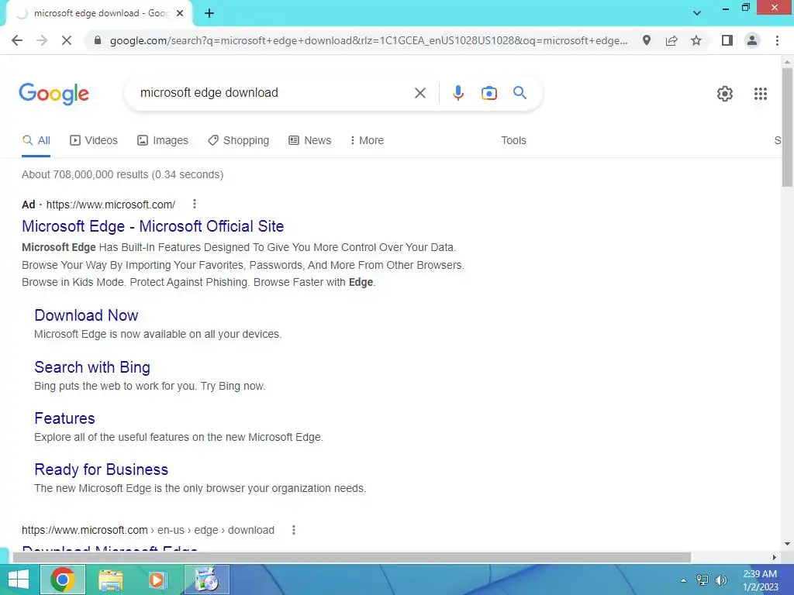Screen dimensions: 794x595
Task: Open the Chrome profile avatar
Action: (x=752, y=40)
